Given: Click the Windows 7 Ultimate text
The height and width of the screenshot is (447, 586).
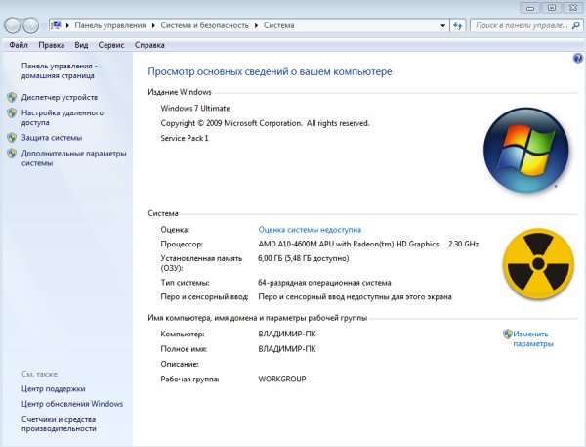Looking at the screenshot, I should (195, 109).
